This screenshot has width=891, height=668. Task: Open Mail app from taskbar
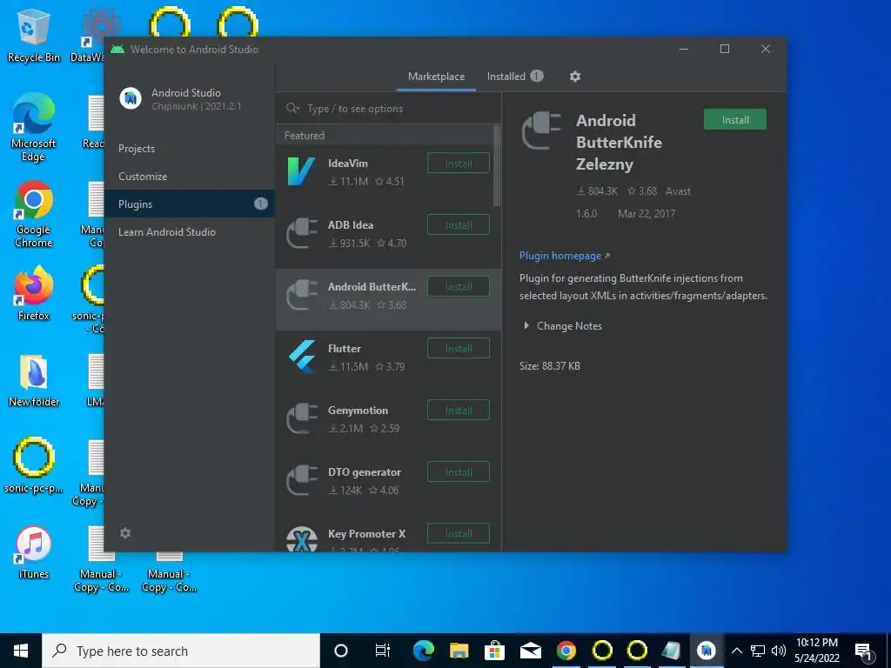530,651
